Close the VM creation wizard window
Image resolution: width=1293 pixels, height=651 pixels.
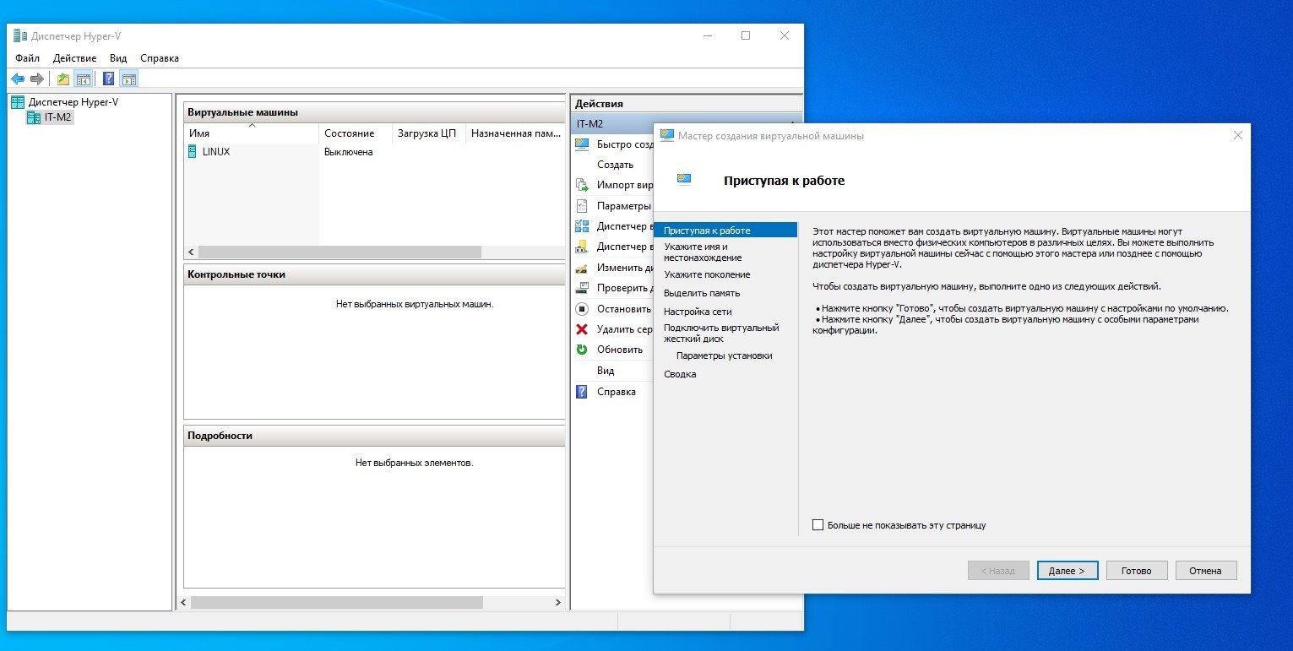point(1237,135)
